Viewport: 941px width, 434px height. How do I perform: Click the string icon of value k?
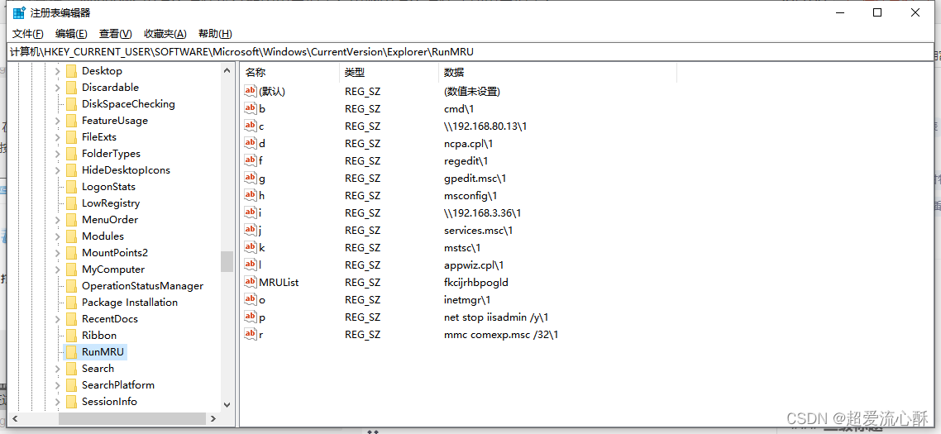(251, 247)
